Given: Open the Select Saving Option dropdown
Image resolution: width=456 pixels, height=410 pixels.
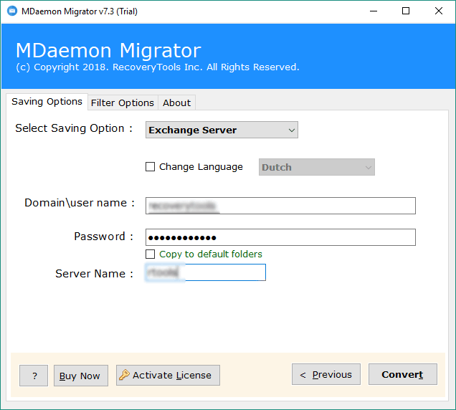Looking at the screenshot, I should coord(222,130).
